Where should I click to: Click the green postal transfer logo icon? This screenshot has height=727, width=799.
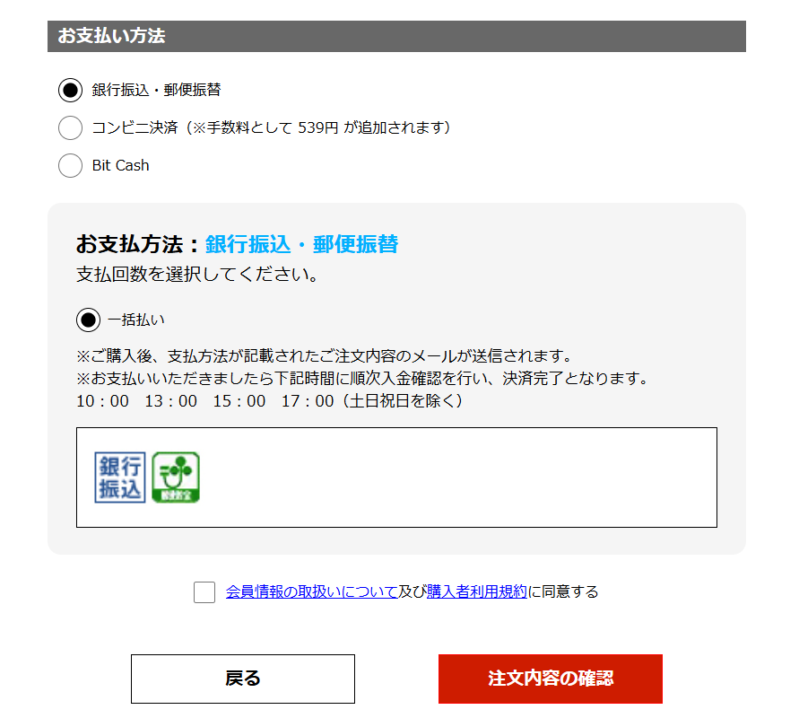176,477
